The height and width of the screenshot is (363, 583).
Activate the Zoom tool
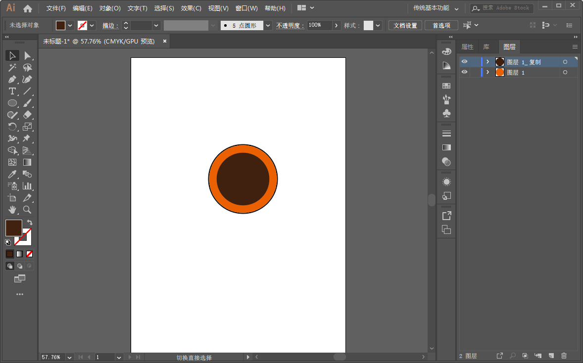(x=27, y=210)
